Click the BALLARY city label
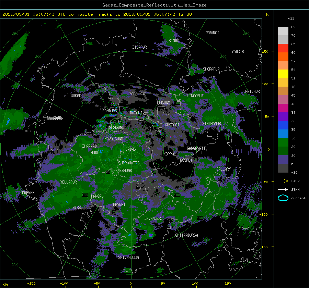 point(224,169)
